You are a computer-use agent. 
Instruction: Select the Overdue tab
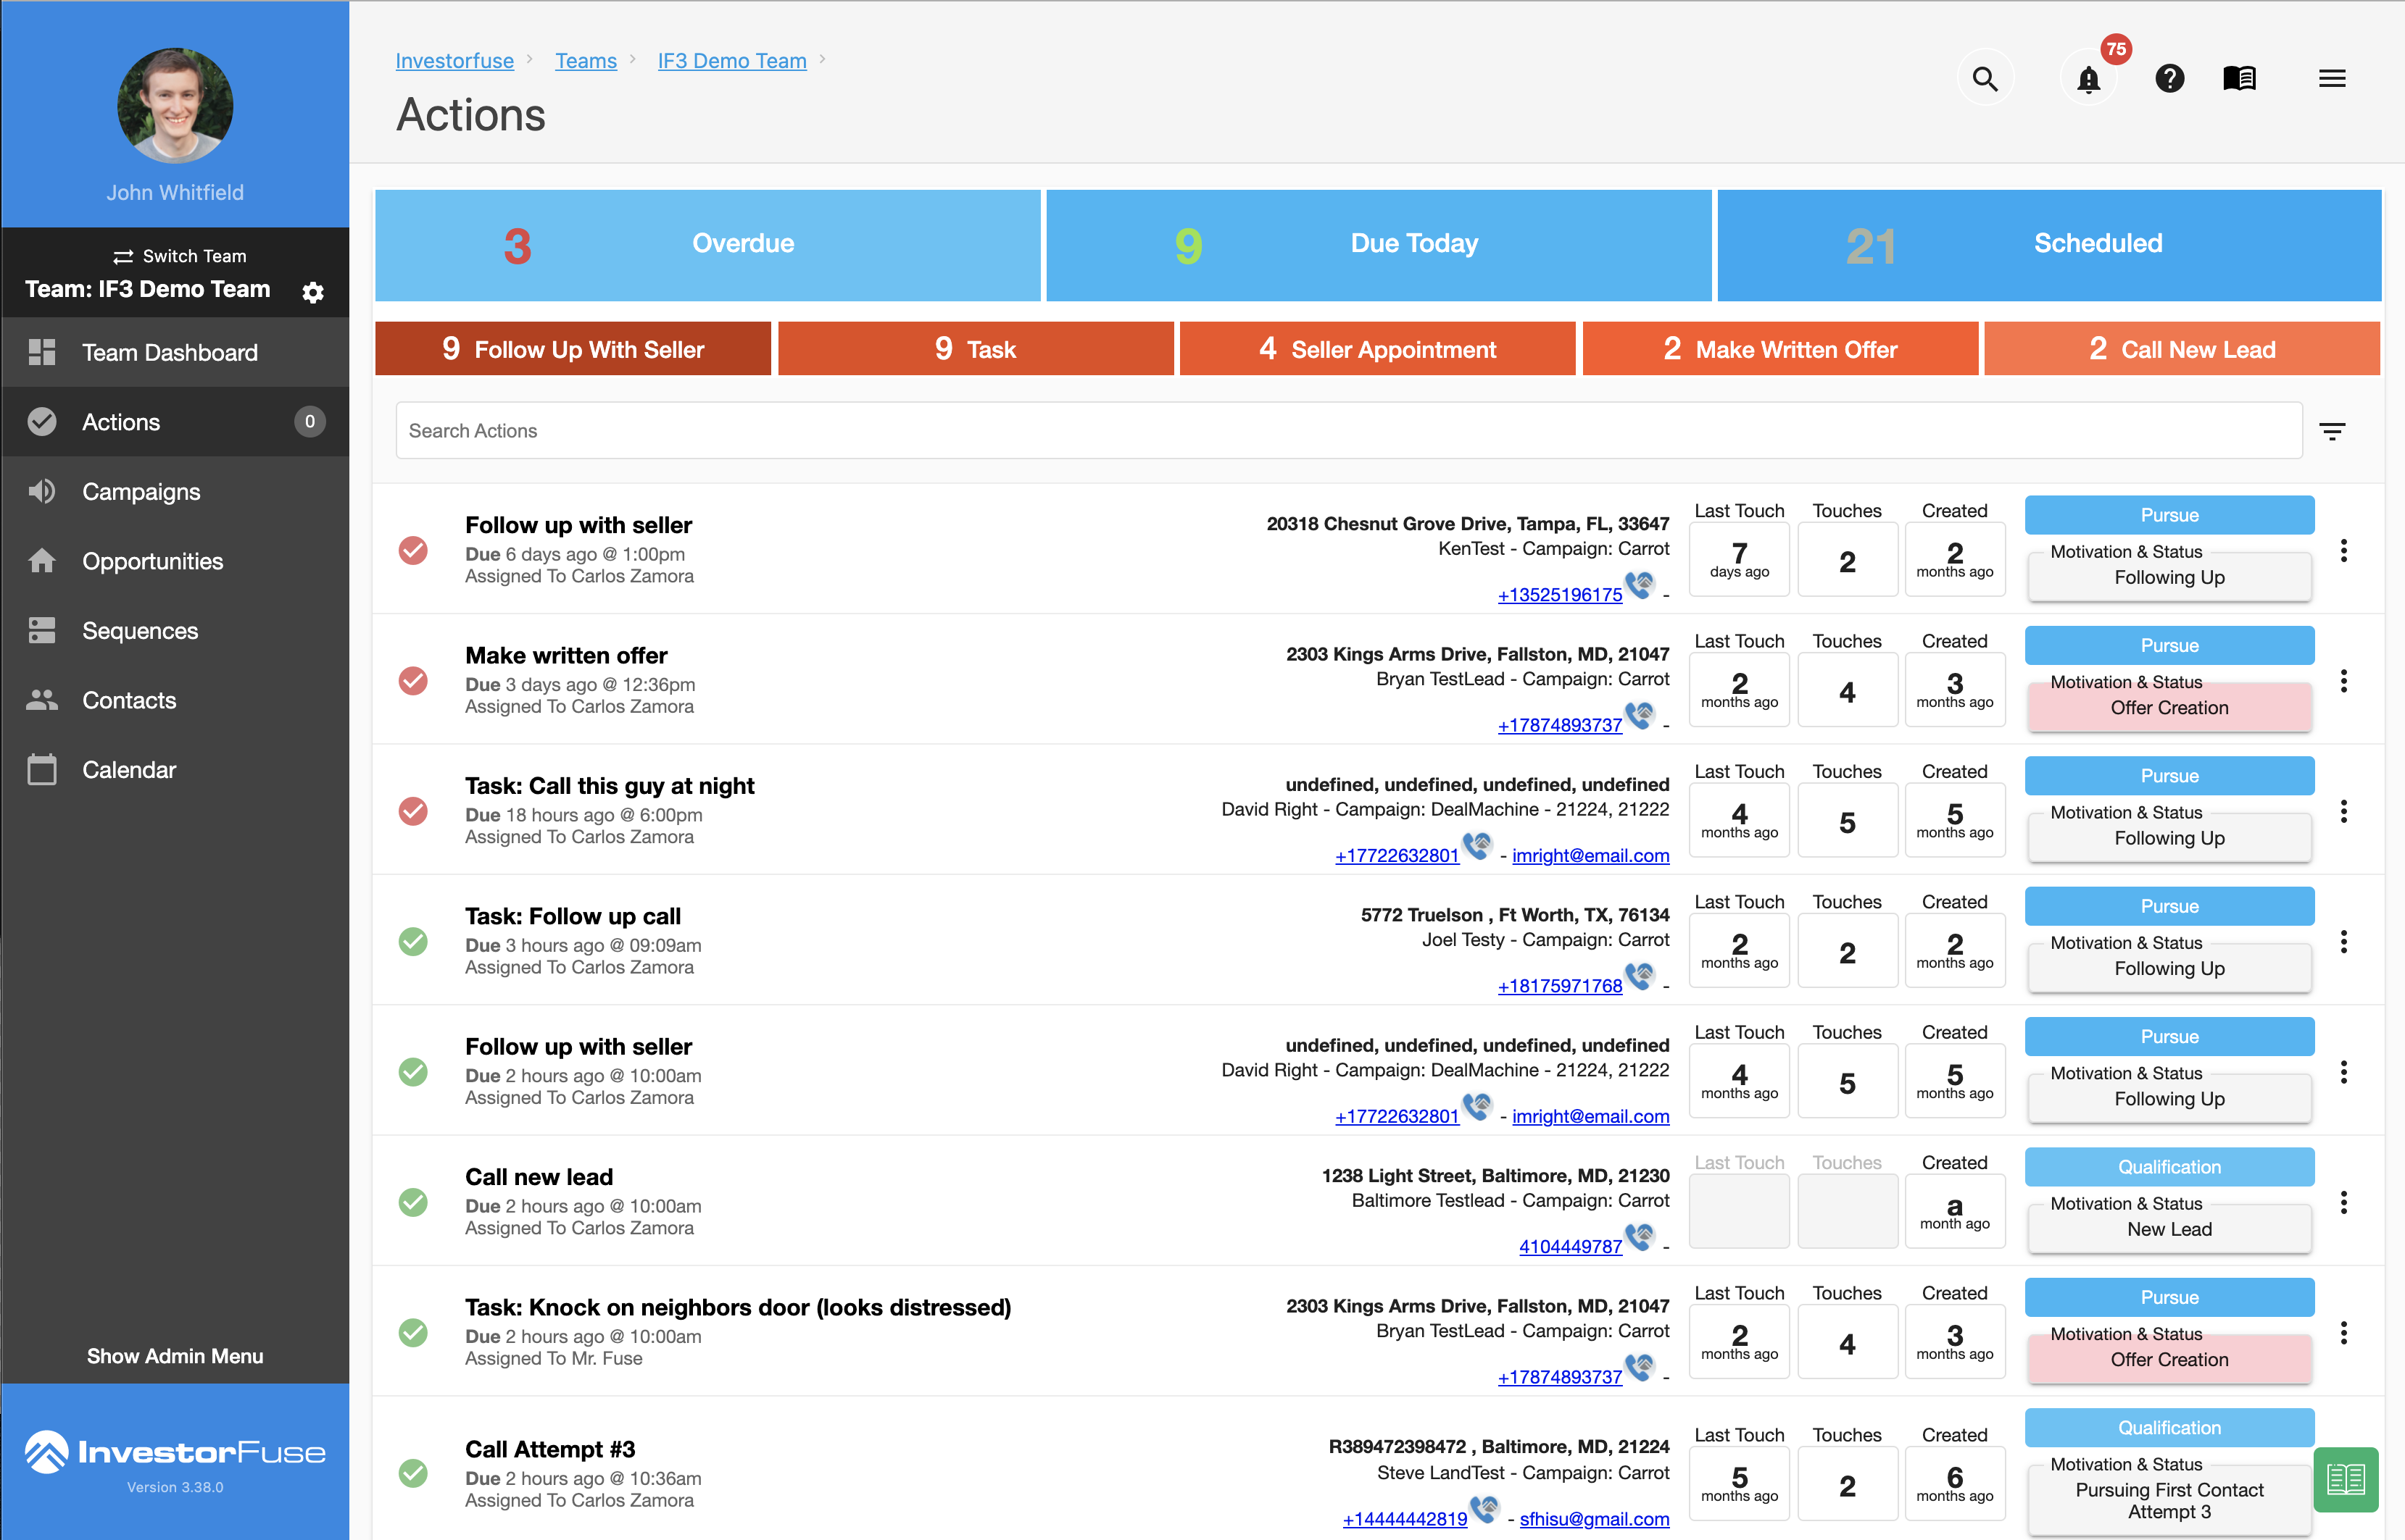(x=707, y=245)
